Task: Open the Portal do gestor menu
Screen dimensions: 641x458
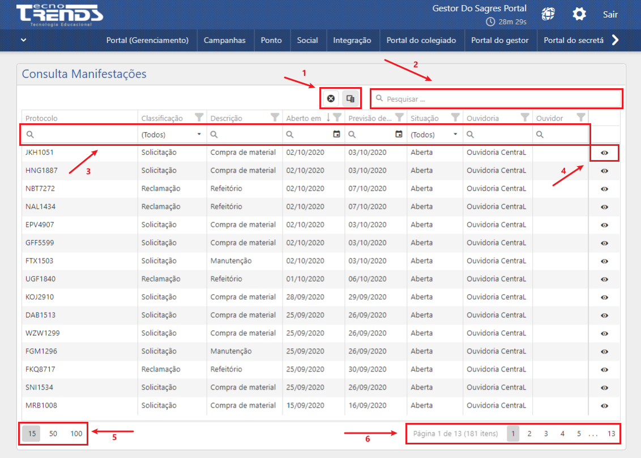Action: tap(500, 40)
